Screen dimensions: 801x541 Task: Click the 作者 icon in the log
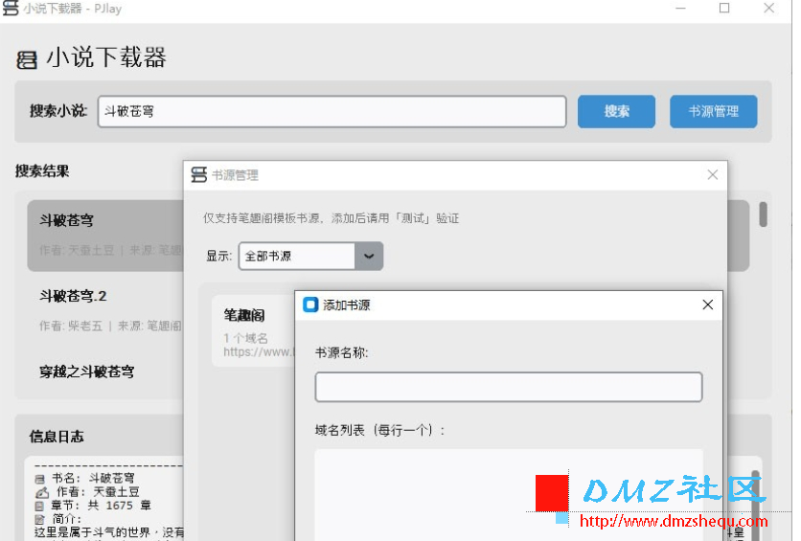pyautogui.click(x=42, y=492)
